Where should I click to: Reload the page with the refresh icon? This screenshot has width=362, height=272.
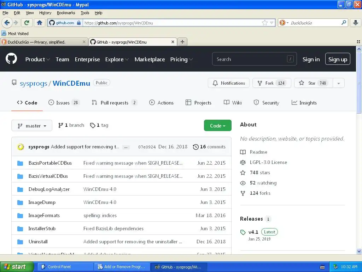(x=27, y=23)
